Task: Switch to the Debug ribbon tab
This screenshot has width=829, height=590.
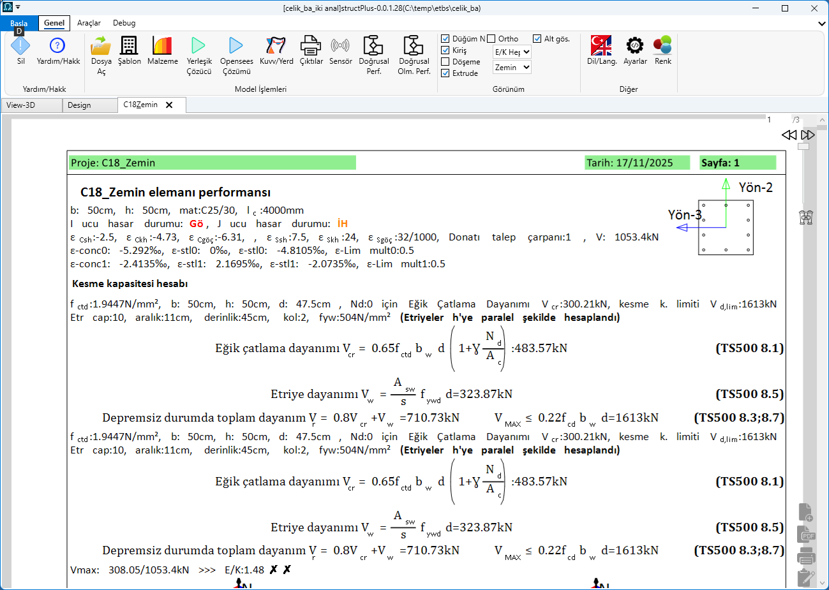Action: coord(124,23)
